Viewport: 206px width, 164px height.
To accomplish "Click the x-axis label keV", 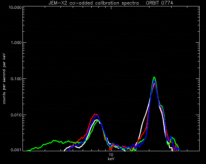I will (111, 159).
